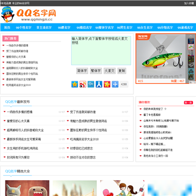This screenshot has width=196, height=196.
Task: Open the QQ情侣名字 nav item
Action: coord(84,28)
